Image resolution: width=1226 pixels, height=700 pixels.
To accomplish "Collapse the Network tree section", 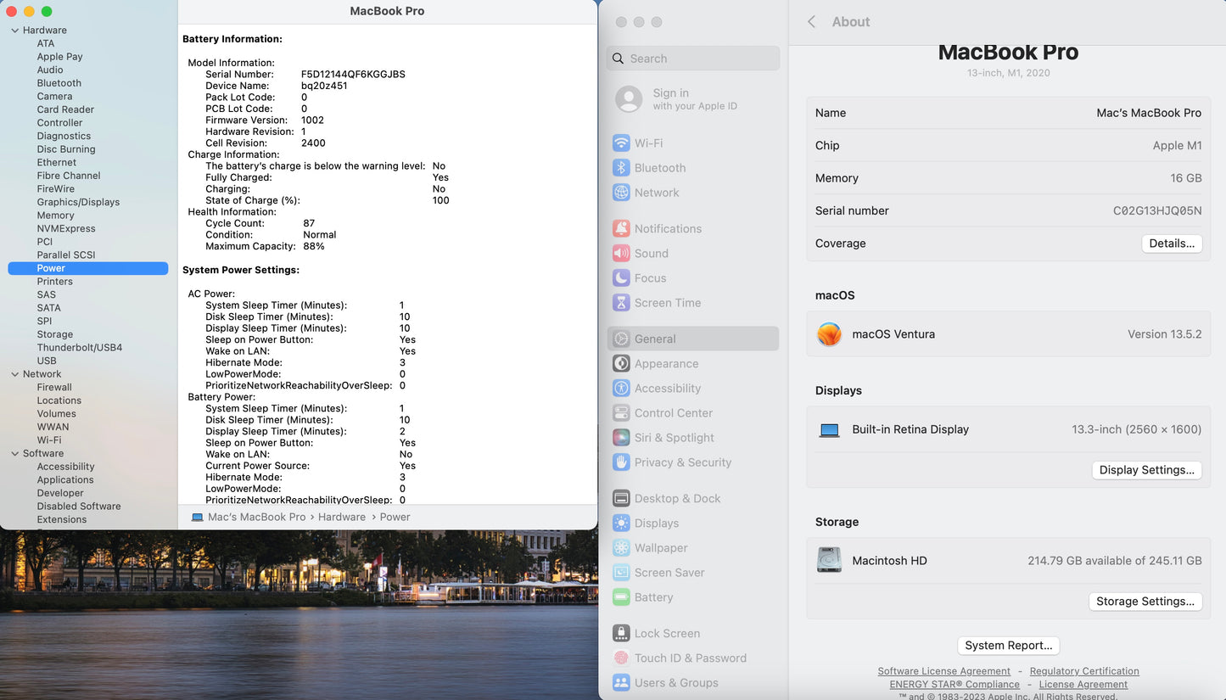I will [x=14, y=374].
